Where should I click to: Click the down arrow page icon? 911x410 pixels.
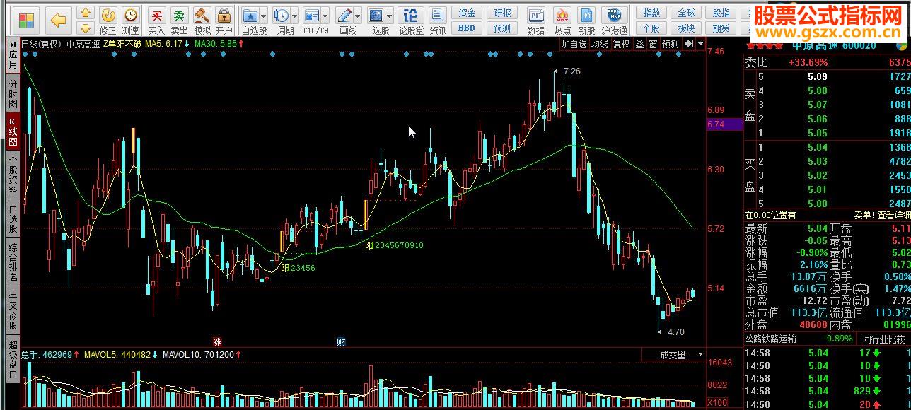coord(85,28)
